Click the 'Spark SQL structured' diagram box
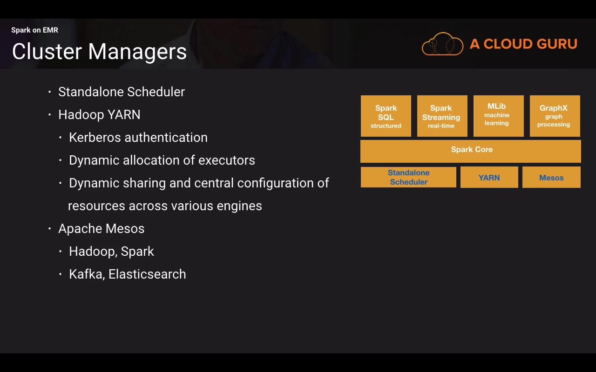 click(386, 116)
